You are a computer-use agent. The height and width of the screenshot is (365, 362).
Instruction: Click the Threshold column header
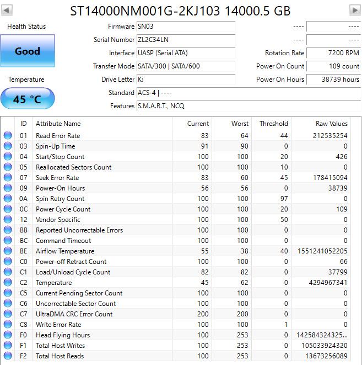click(273, 124)
